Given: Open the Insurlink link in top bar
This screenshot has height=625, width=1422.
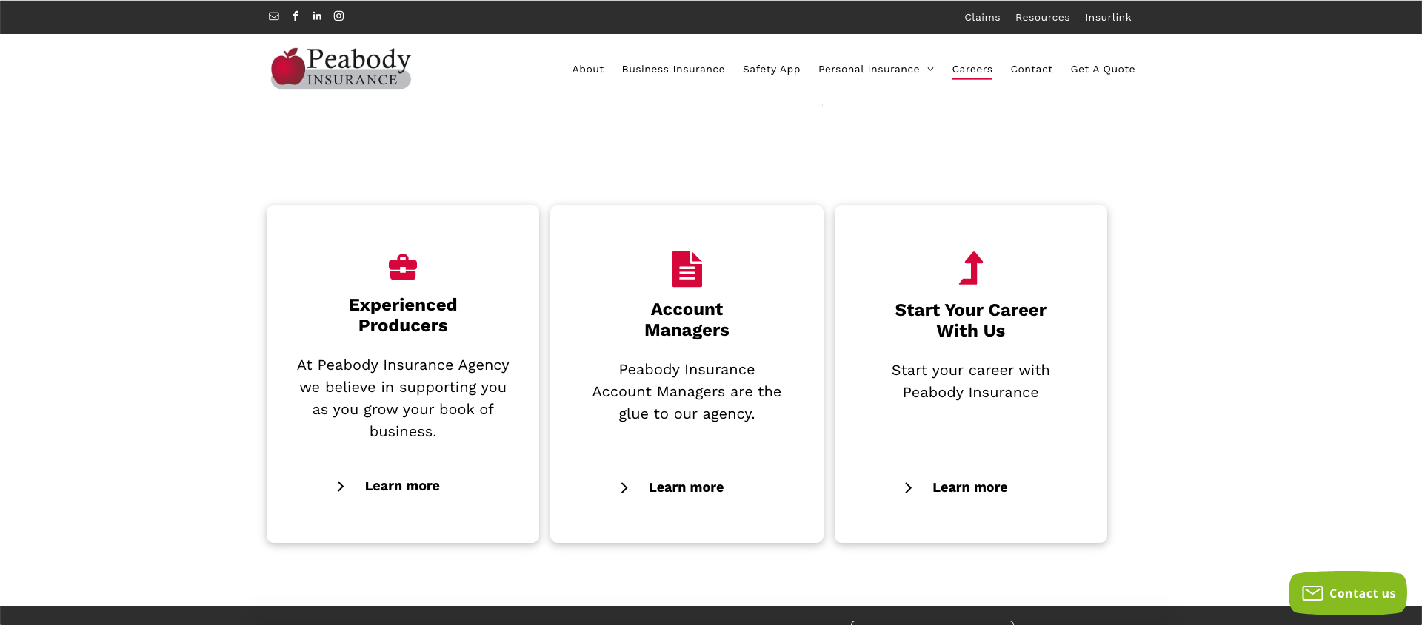Looking at the screenshot, I should coord(1108,17).
